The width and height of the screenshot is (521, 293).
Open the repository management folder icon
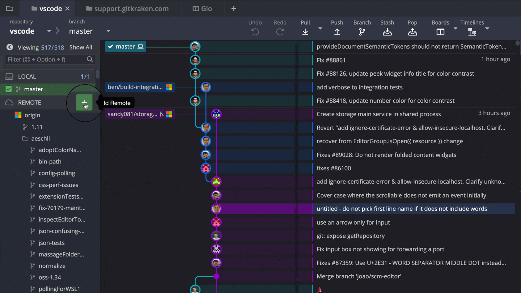tap(10, 8)
